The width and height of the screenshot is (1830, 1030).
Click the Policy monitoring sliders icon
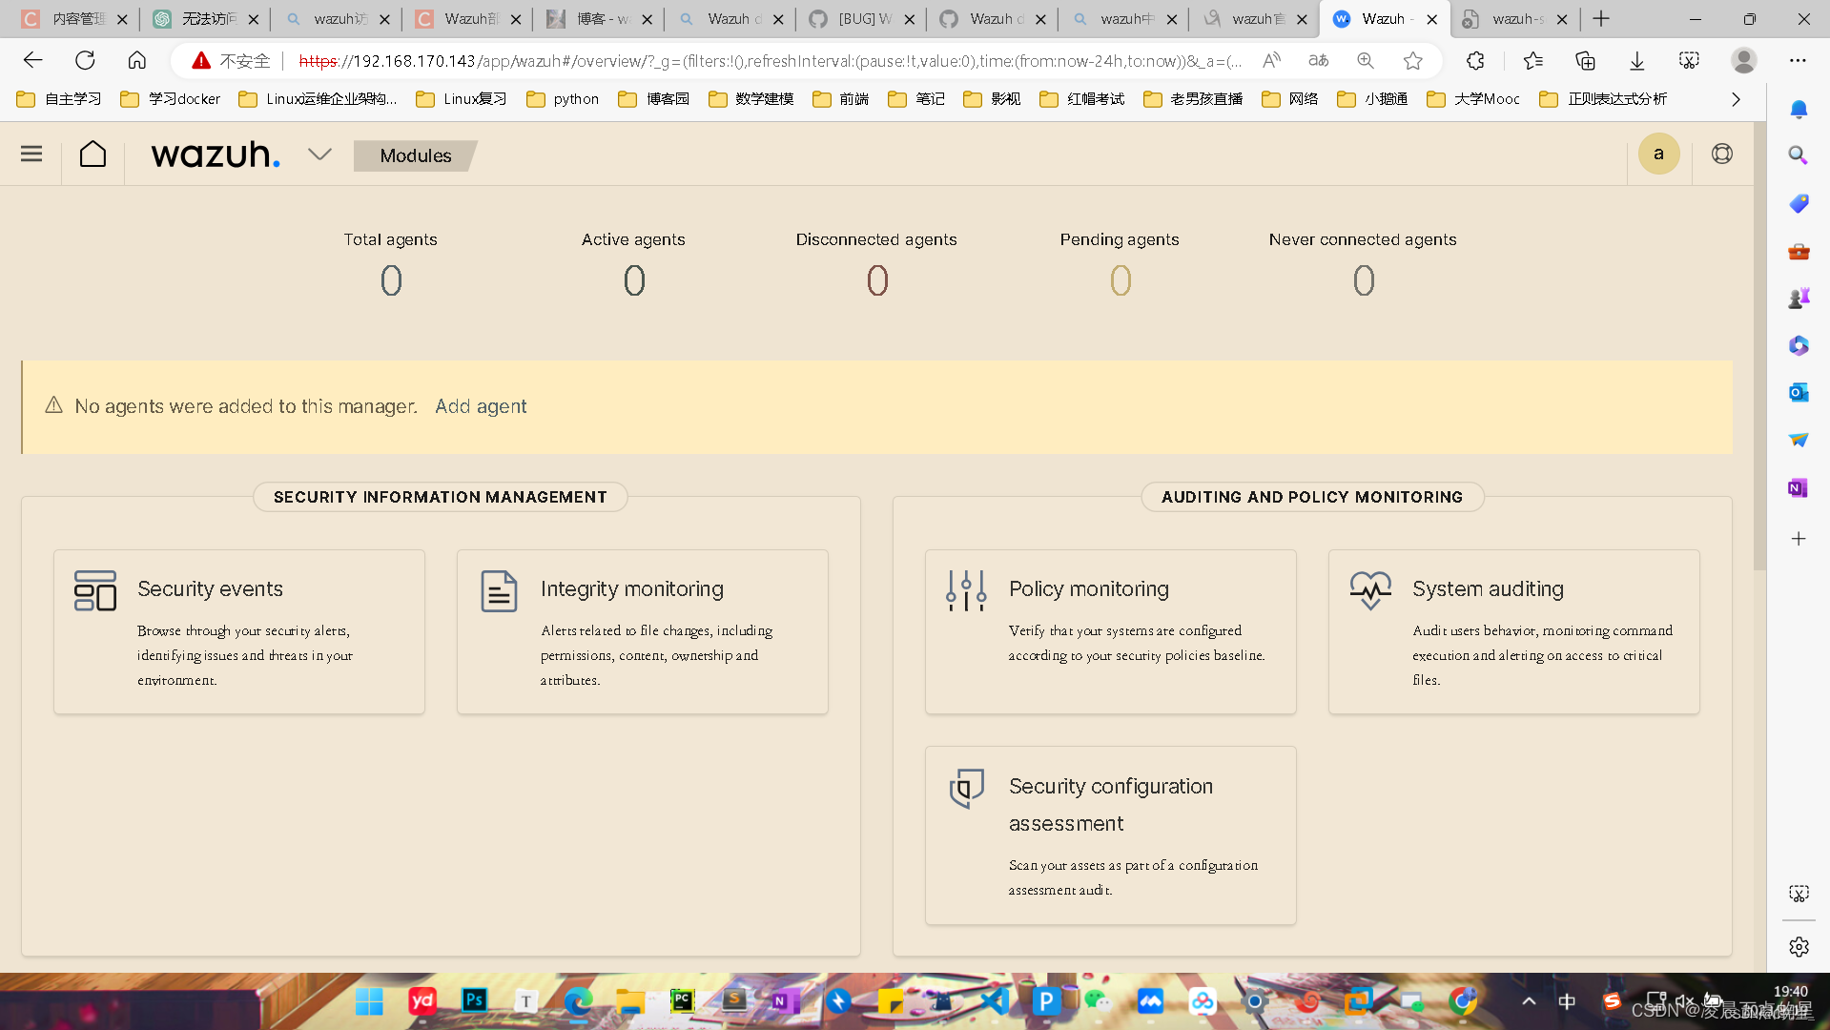coord(966,590)
